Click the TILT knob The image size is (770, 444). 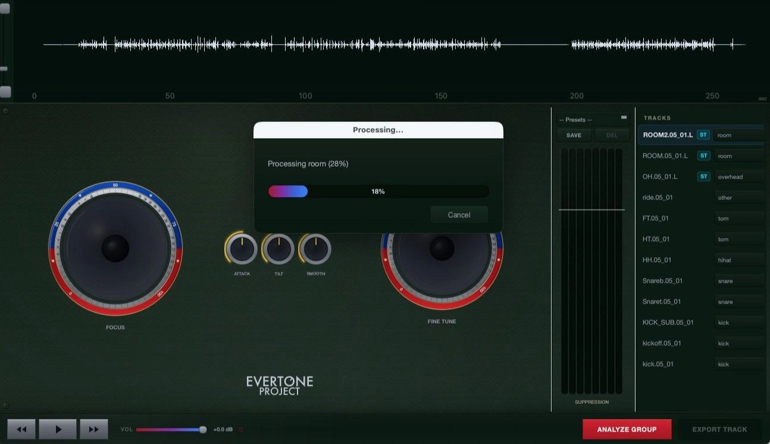pos(278,249)
